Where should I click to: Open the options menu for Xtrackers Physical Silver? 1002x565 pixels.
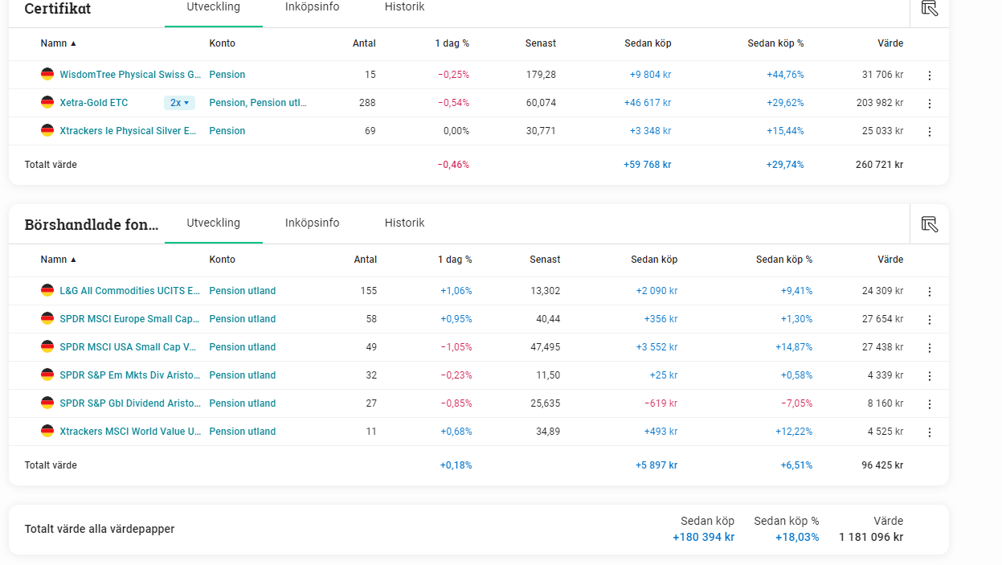pyautogui.click(x=930, y=132)
